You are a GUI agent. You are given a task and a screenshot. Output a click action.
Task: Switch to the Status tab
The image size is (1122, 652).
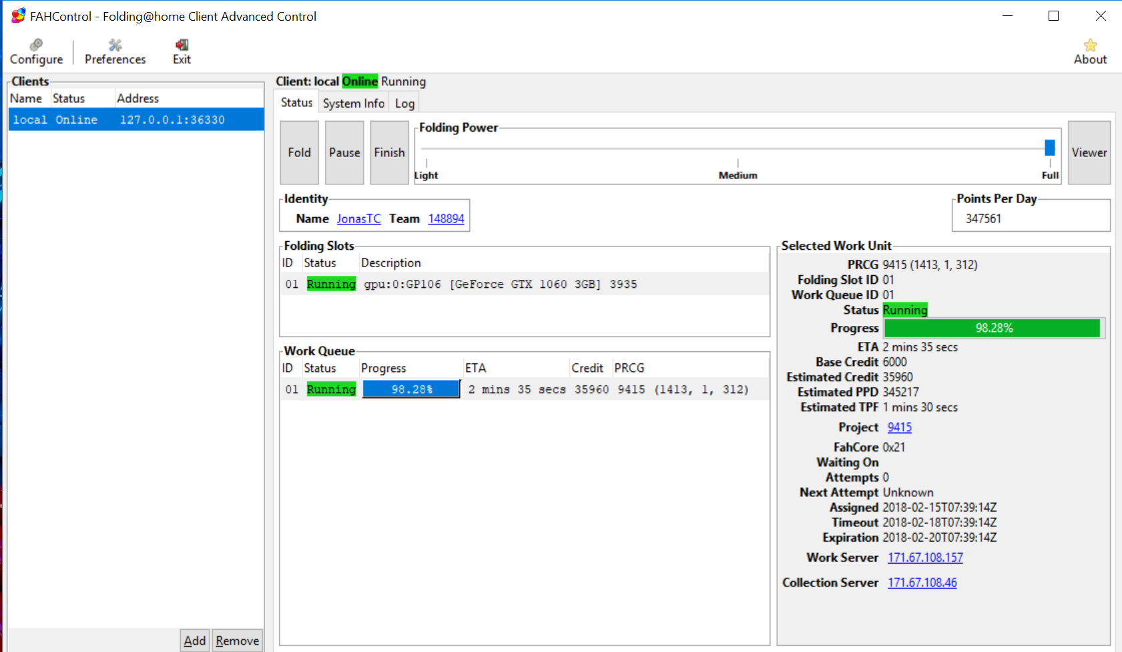point(296,102)
